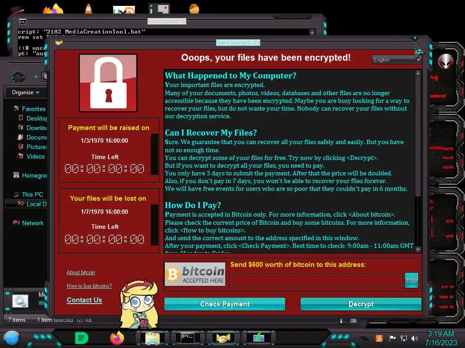465x348 pixels.
Task: Click the Star Butterfly cartoon character
Action: (x=139, y=304)
